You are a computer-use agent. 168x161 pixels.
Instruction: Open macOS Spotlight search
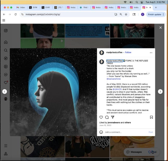pos(137,2)
